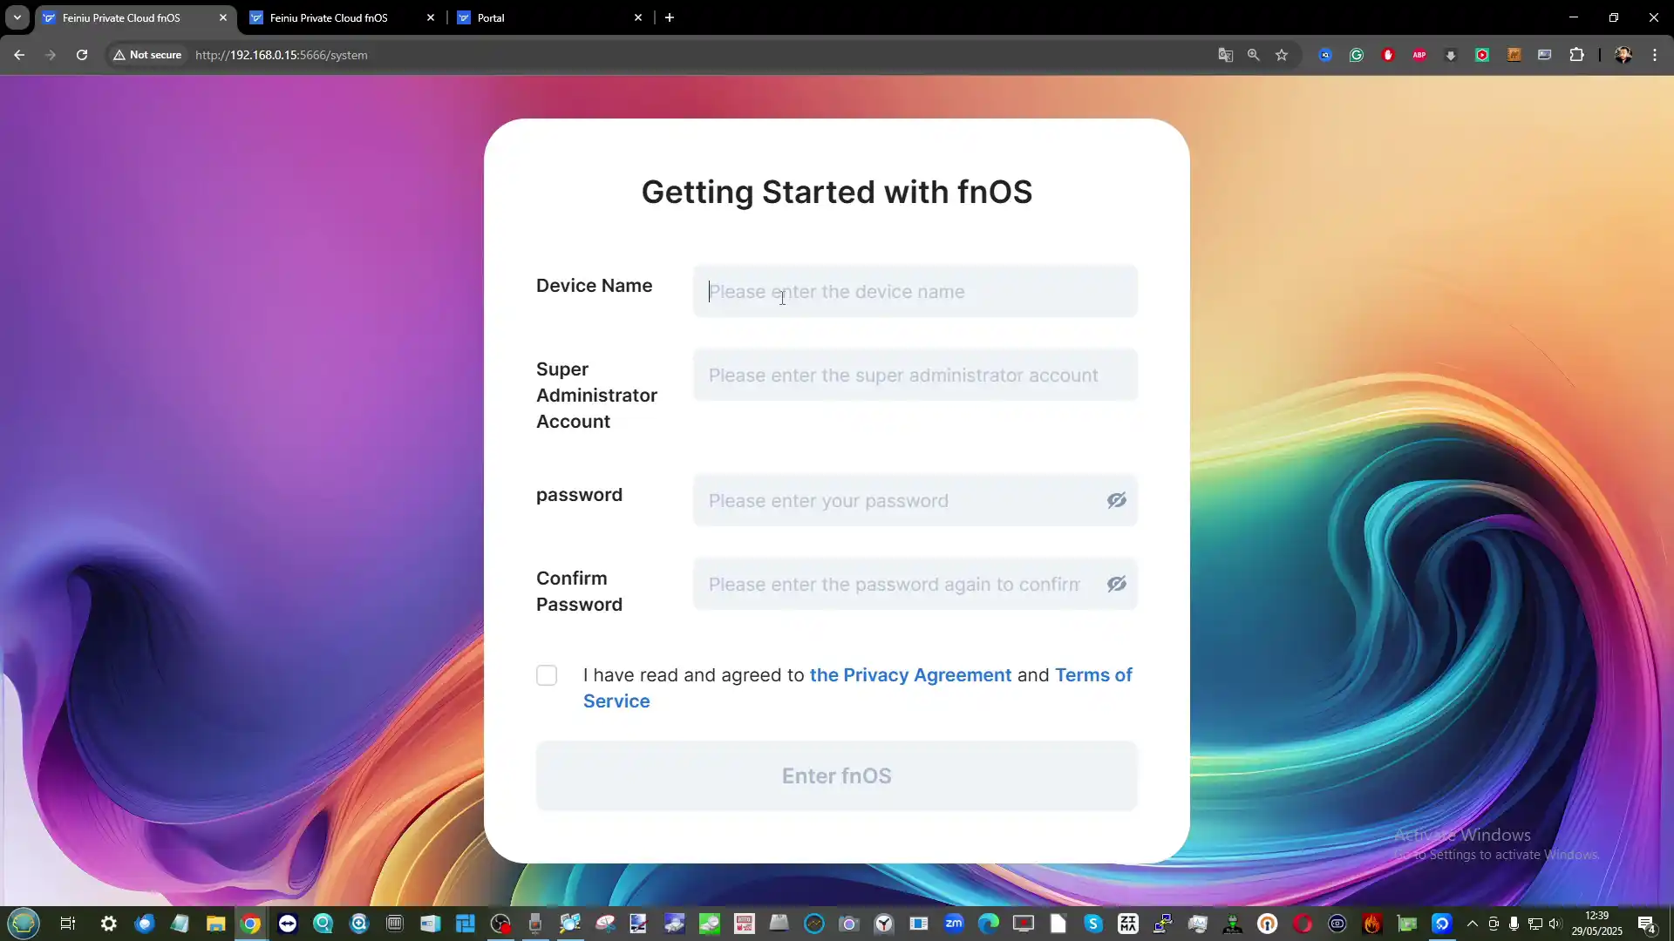
Task: Click the Device Name input field
Action: coord(915,291)
